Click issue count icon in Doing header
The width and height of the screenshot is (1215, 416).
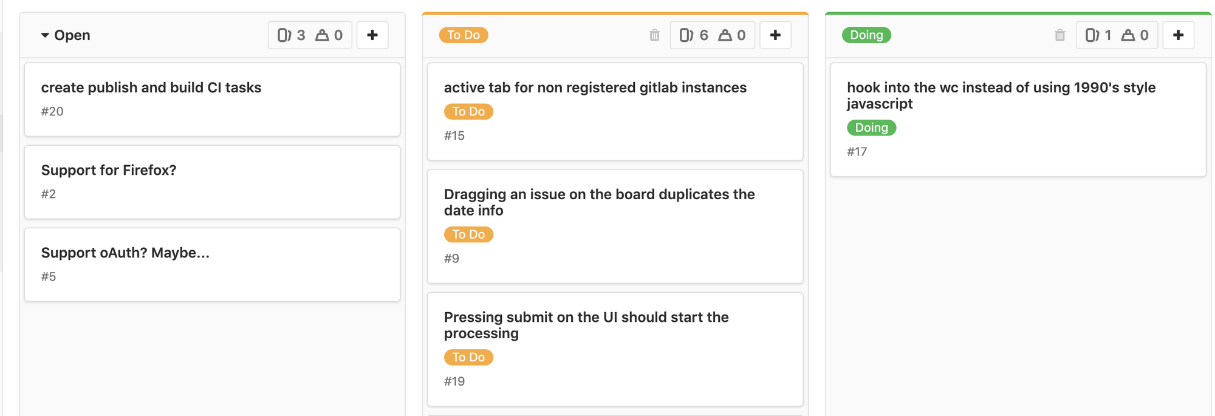[x=1092, y=35]
